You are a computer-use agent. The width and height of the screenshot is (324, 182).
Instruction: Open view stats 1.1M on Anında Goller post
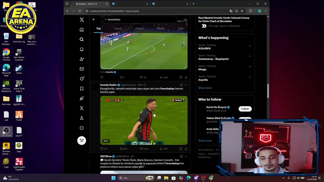(x=164, y=149)
